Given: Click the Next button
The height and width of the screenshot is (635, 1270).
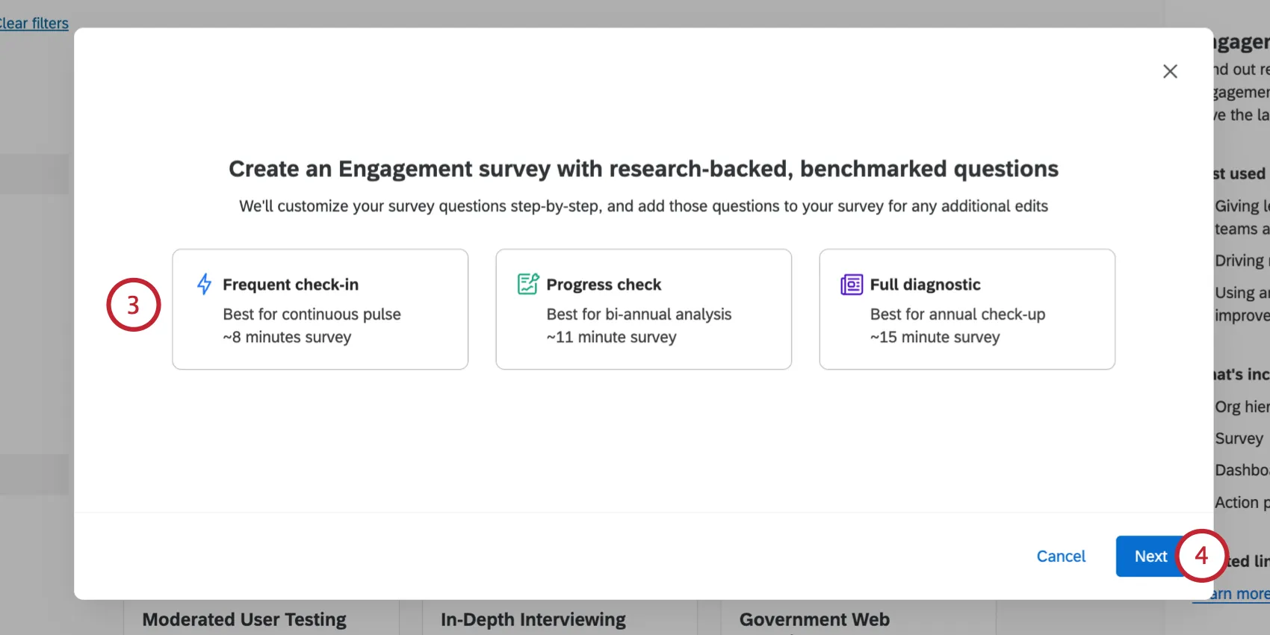Looking at the screenshot, I should pyautogui.click(x=1150, y=556).
